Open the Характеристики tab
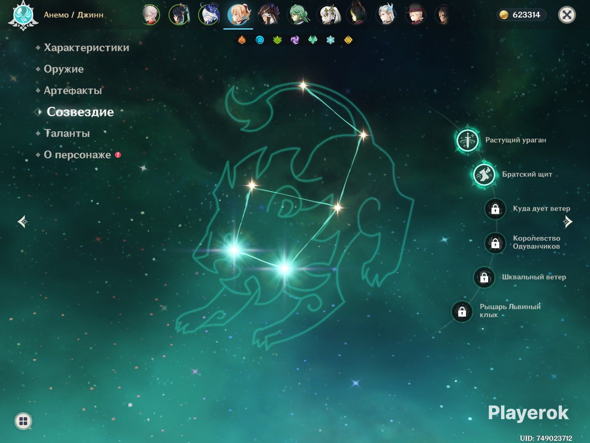Screen dimensions: 590x443 tap(86, 48)
